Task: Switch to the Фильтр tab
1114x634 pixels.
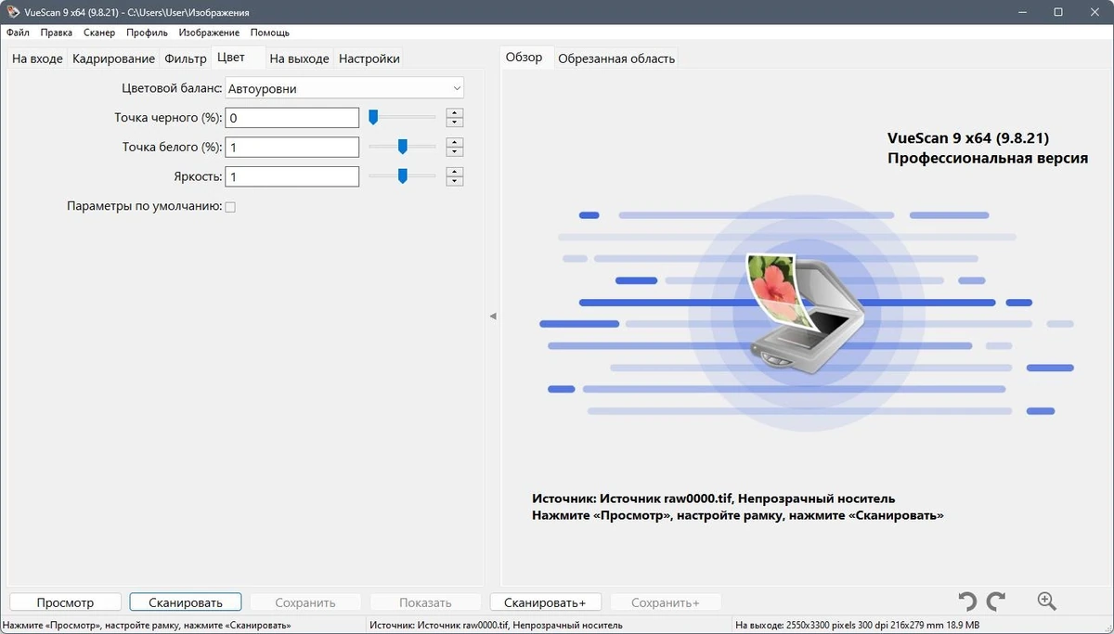Action: point(186,58)
